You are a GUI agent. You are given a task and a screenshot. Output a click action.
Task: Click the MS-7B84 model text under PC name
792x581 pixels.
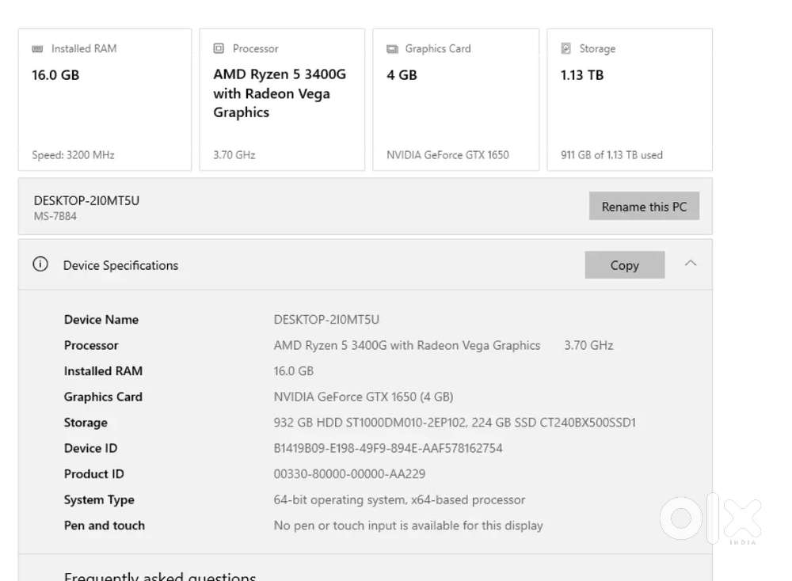55,216
